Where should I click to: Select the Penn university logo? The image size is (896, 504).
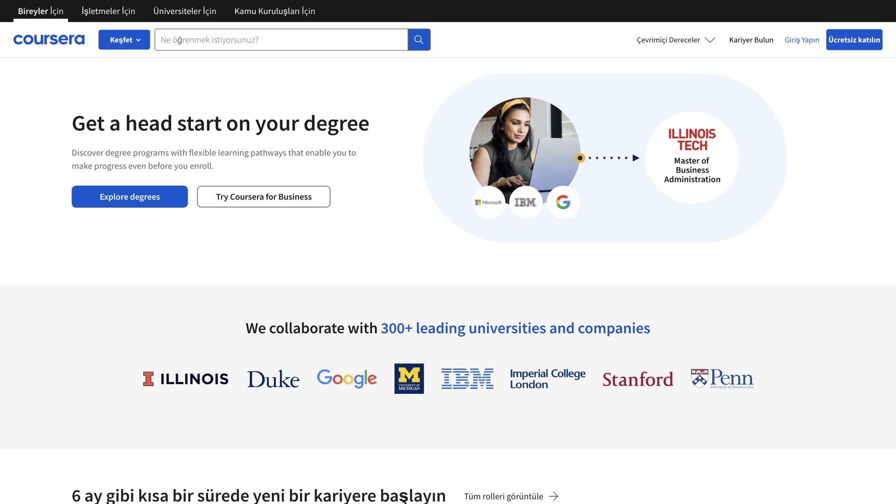coord(721,378)
